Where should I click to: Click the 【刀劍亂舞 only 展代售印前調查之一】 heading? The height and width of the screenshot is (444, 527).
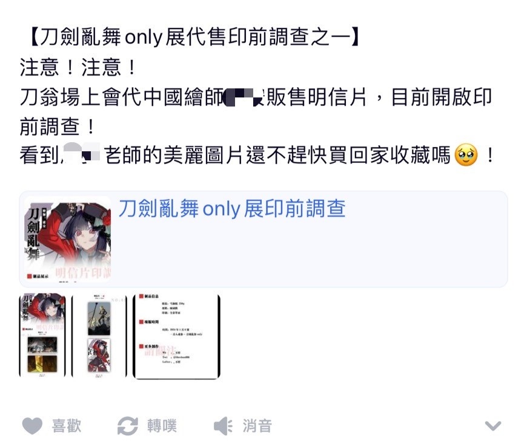[x=195, y=37]
